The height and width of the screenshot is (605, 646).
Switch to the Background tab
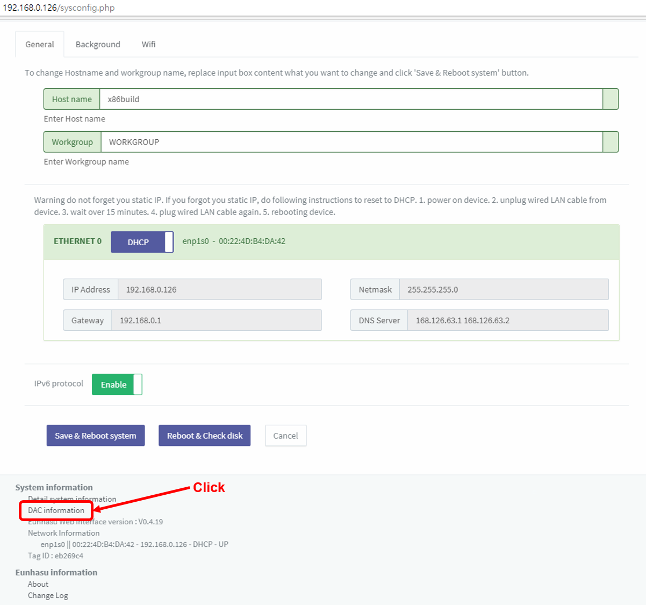click(98, 45)
